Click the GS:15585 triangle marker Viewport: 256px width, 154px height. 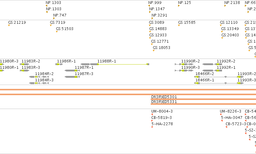click(179, 26)
